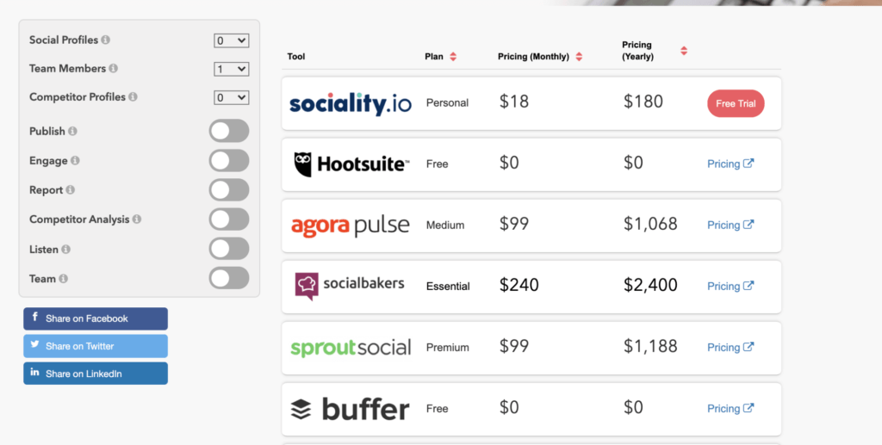Image resolution: width=882 pixels, height=445 pixels.
Task: Click the info icon beside Social Profiles
Action: [x=106, y=40]
